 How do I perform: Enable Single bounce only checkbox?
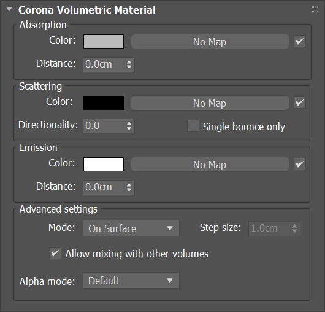tap(193, 126)
